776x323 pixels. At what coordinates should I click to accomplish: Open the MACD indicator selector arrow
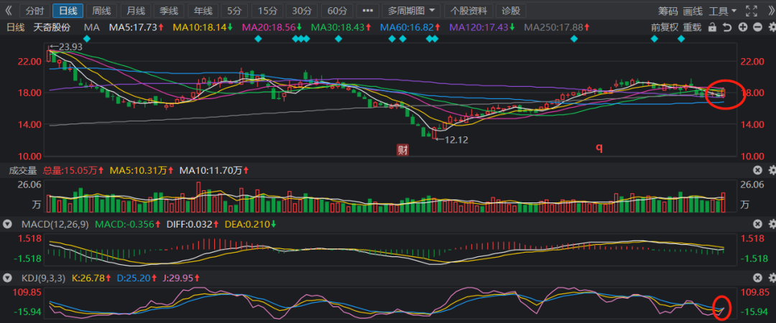[x=7, y=224]
